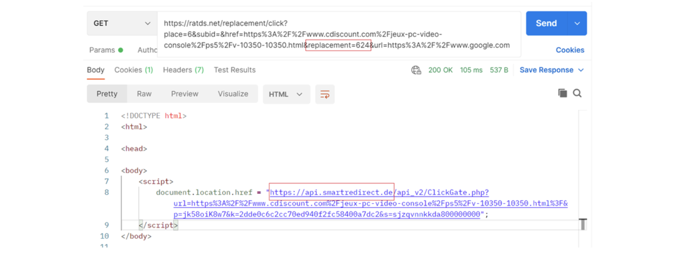
Task: Toggle line wrapping in the response editor
Action: tap(325, 94)
